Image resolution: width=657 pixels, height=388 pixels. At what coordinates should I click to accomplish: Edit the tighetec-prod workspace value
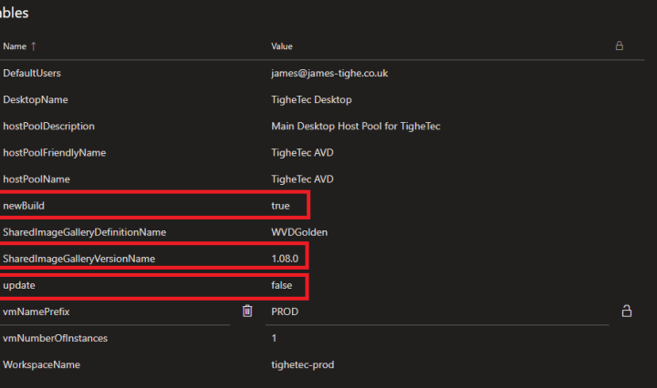[304, 364]
